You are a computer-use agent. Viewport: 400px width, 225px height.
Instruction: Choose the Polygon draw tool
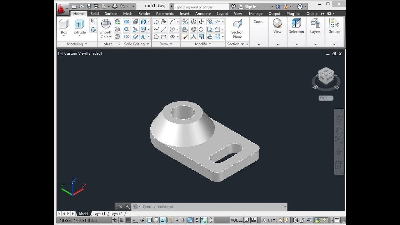pos(156,37)
